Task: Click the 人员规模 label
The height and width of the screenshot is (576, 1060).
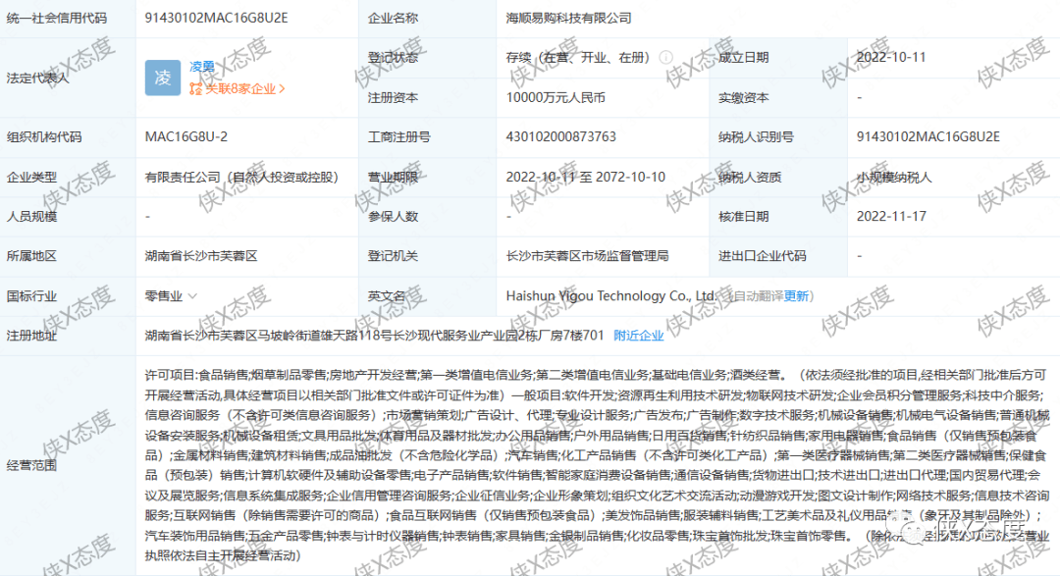Action: click(x=31, y=216)
